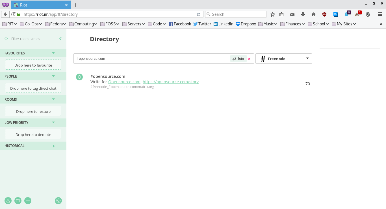Screen dimensions: 386x209
Task: Click the Drop here to demote box
Action: [x=33, y=135]
